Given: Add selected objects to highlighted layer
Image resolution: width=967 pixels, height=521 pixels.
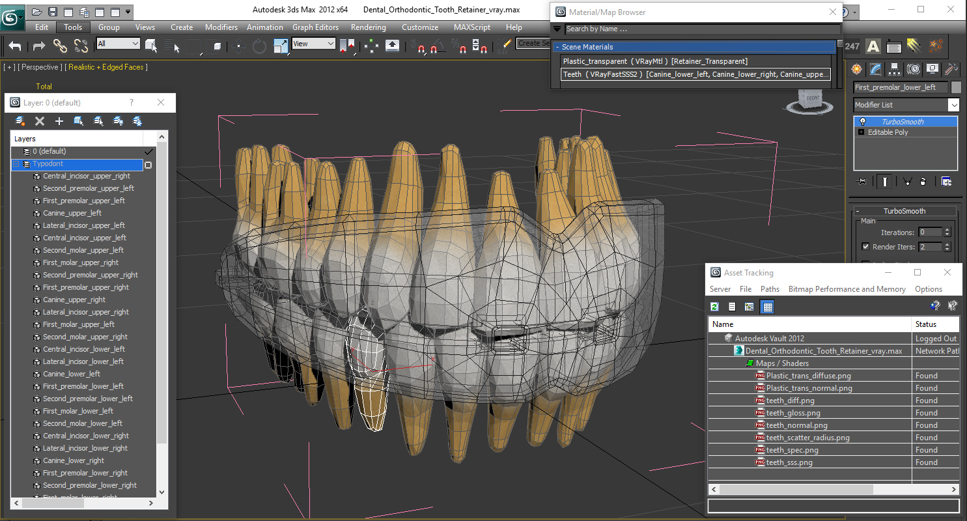Looking at the screenshot, I should [x=59, y=121].
